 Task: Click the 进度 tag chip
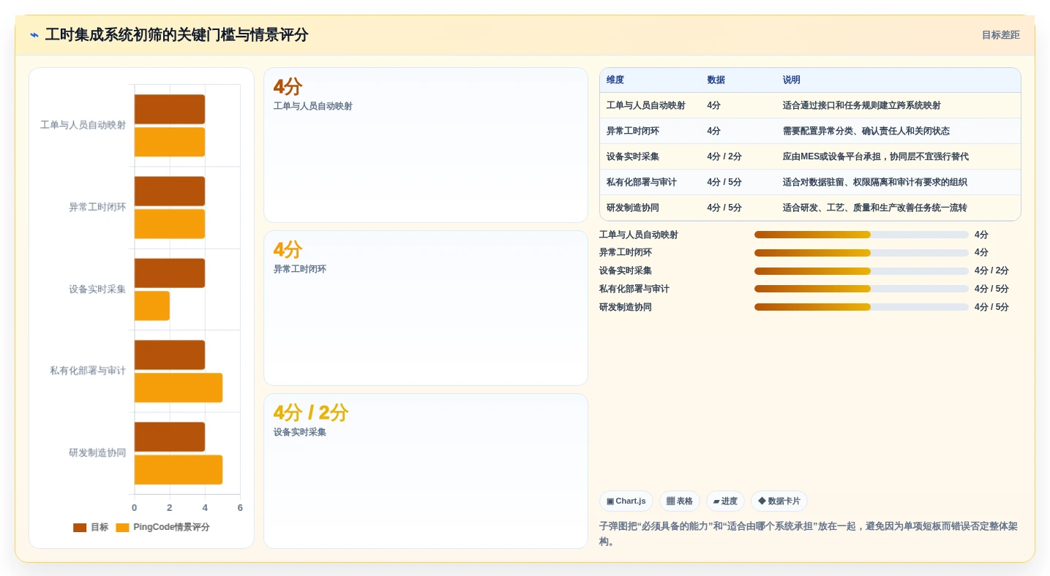(x=725, y=501)
